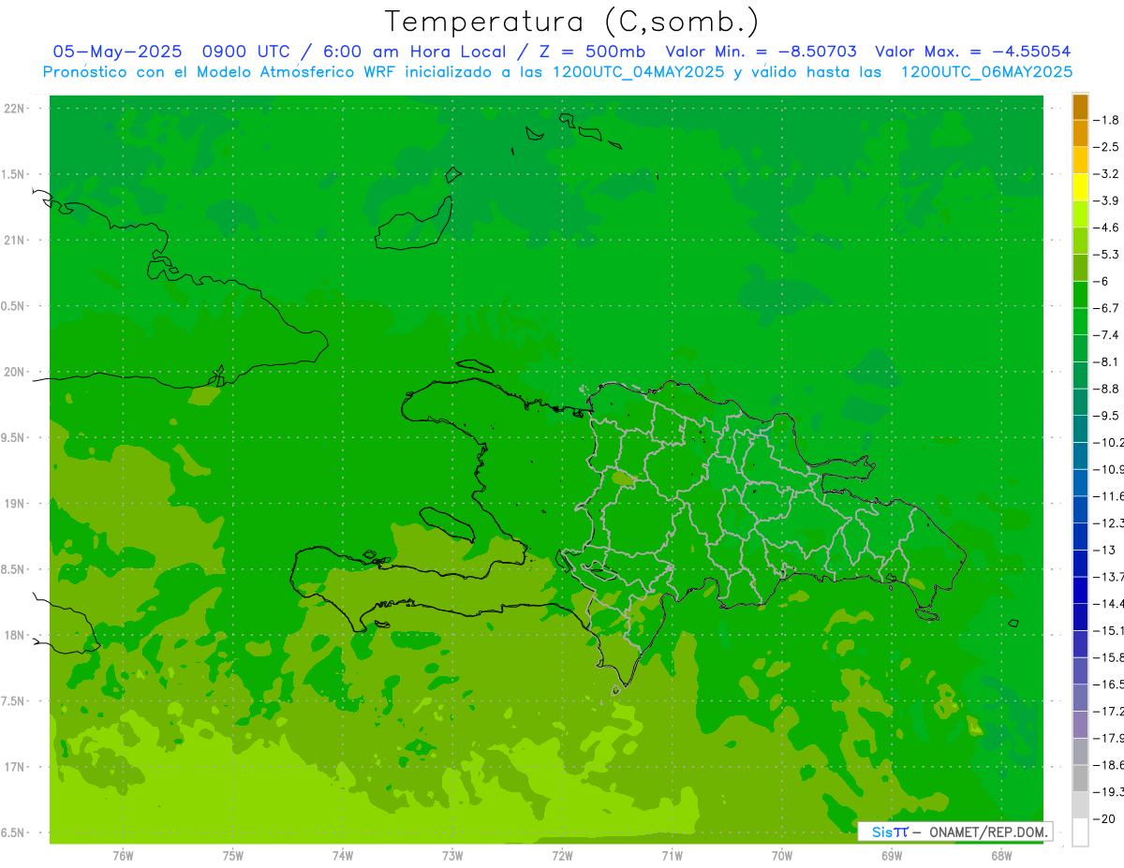Click the "72W" longitude axis label
The width and height of the screenshot is (1124, 868).
[562, 856]
